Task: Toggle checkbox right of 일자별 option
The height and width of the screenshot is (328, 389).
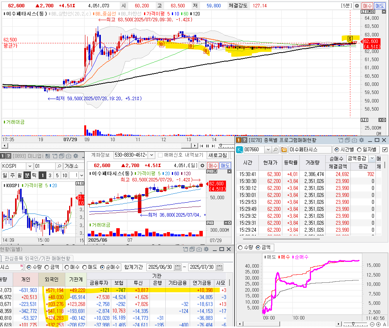Action: [384, 150]
